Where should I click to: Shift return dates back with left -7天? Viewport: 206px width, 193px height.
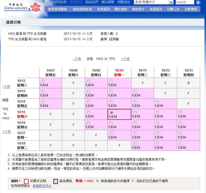[6, 87]
